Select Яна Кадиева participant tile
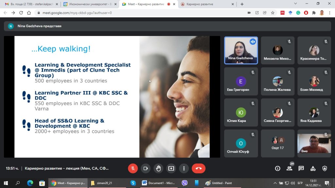335x188 pixels. point(314,112)
